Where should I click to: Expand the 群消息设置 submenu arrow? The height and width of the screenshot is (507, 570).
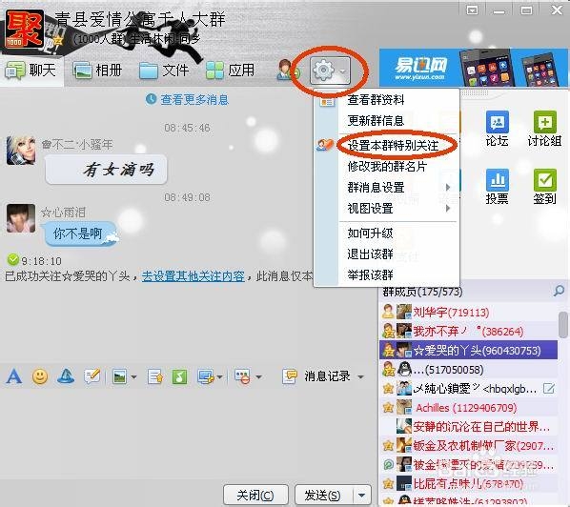click(448, 187)
